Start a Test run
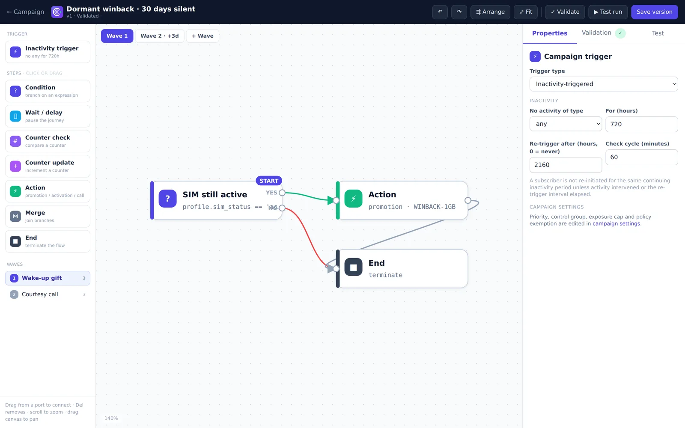The width and height of the screenshot is (685, 428). (x=608, y=12)
